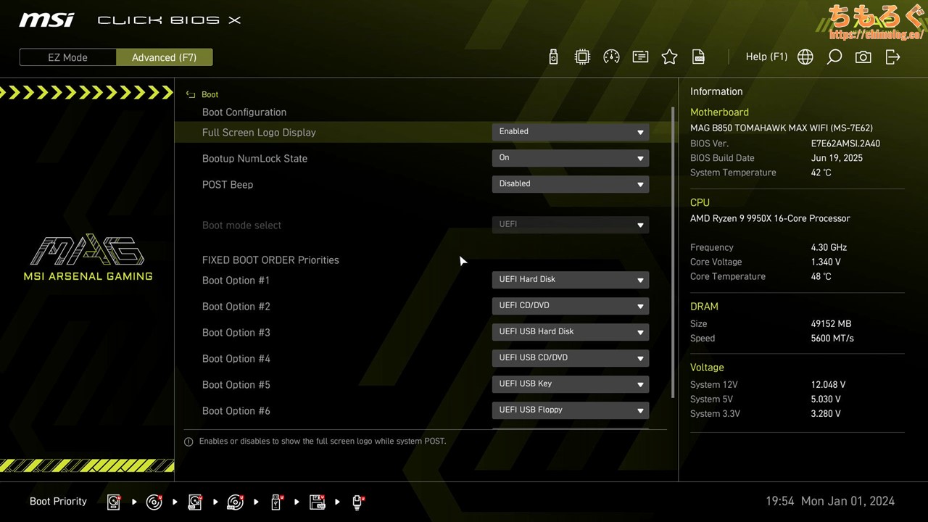Screen dimensions: 928x522
Task: Open the M-Flash USB update icon
Action: tap(553, 57)
